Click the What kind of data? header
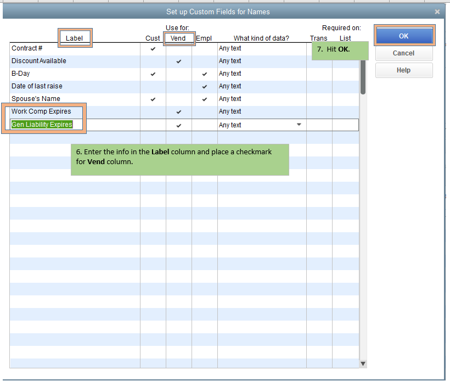 pyautogui.click(x=261, y=38)
